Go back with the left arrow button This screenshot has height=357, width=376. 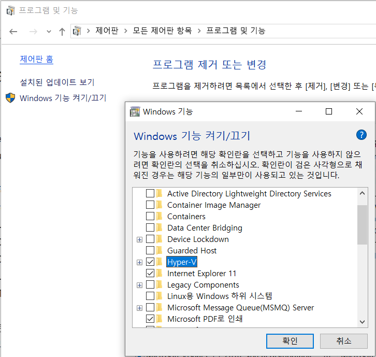(x=13, y=32)
